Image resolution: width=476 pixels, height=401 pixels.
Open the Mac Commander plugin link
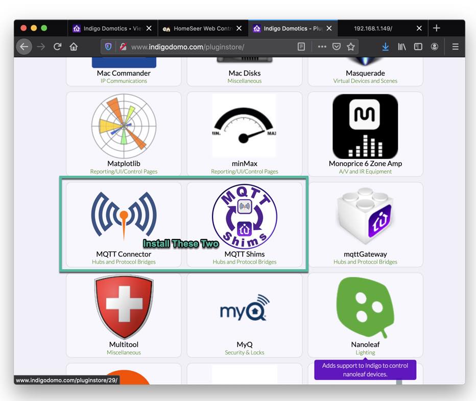tap(124, 73)
